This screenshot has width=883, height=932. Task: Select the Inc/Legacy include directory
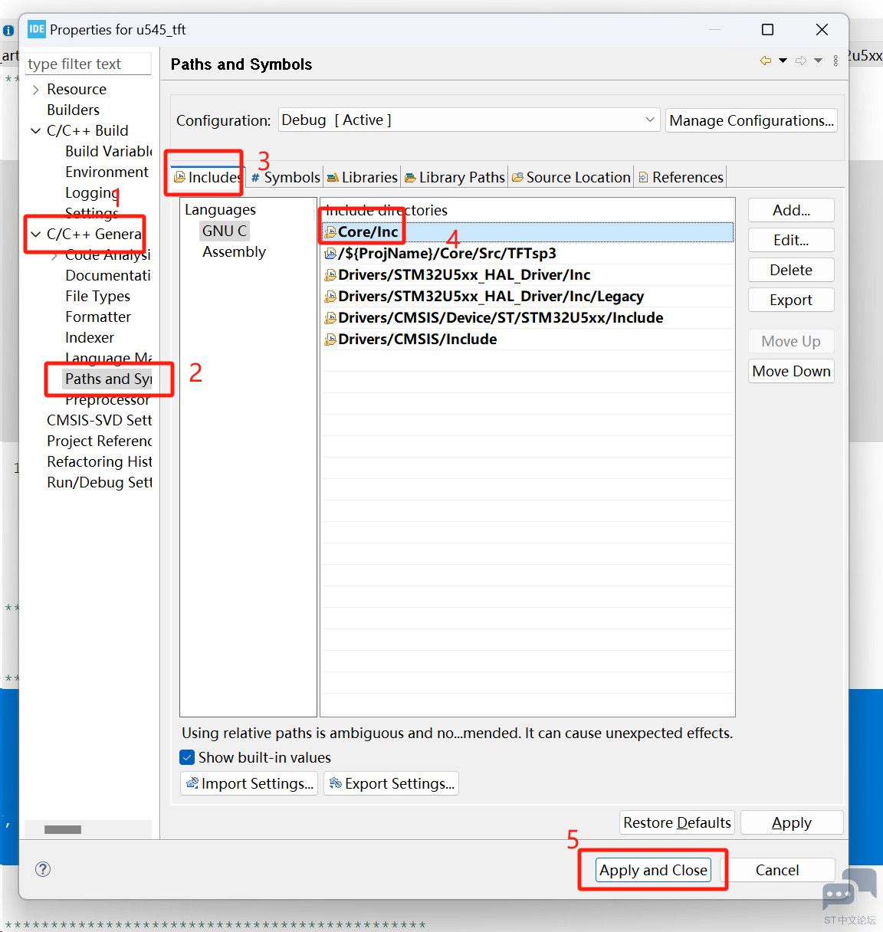[x=527, y=296]
